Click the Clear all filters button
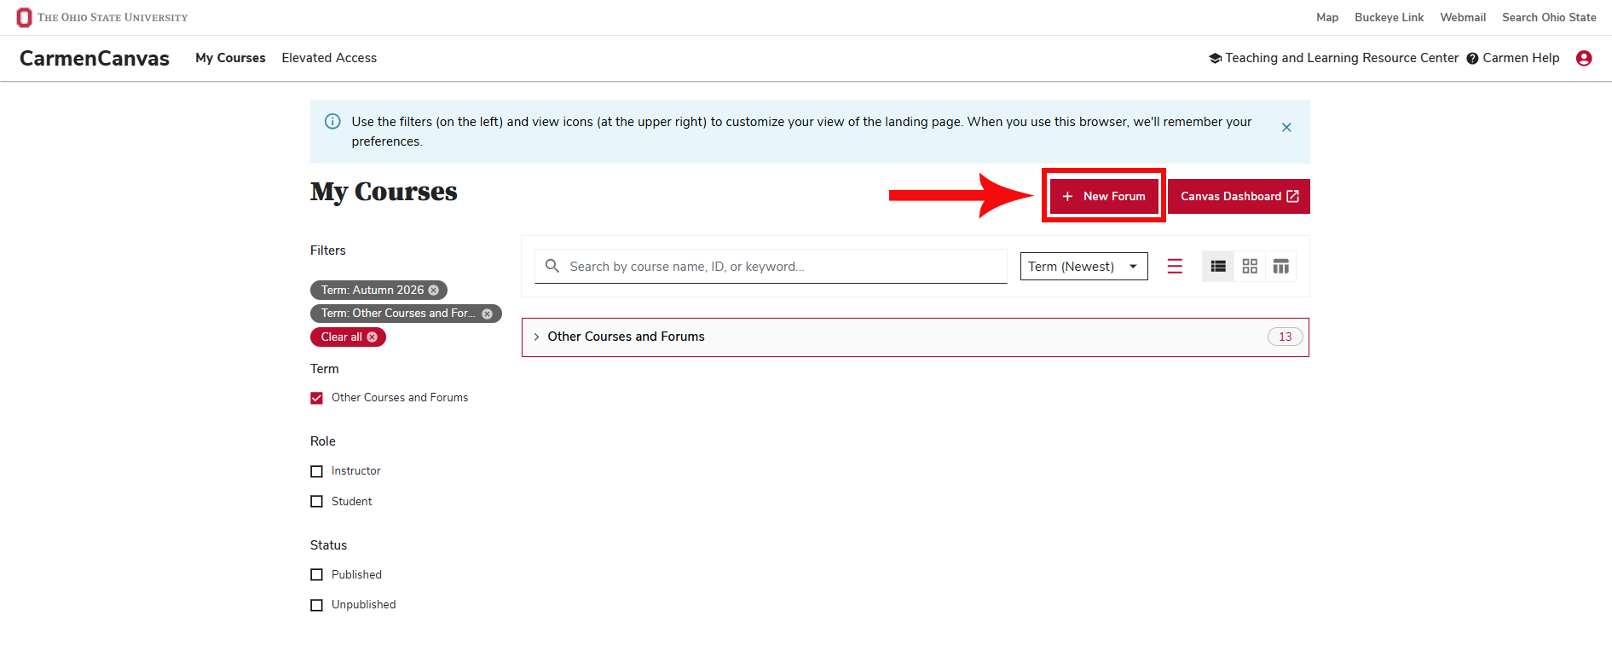 point(348,337)
